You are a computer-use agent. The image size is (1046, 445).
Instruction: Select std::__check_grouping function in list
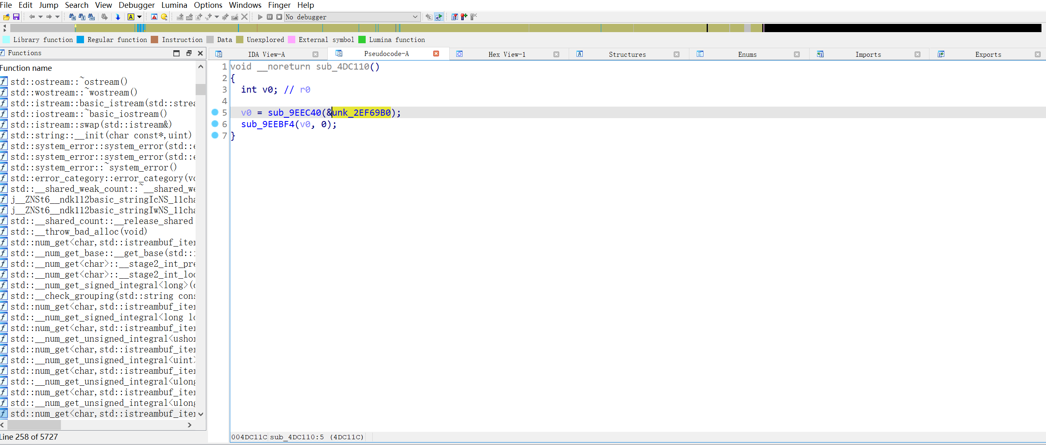coord(103,296)
